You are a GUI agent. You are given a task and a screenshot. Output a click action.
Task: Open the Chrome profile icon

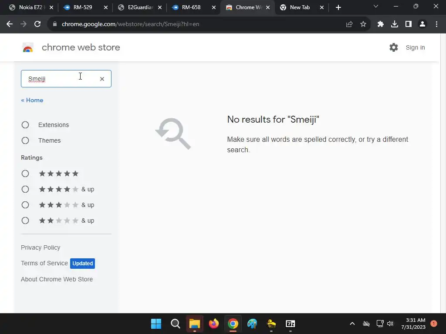point(422,24)
